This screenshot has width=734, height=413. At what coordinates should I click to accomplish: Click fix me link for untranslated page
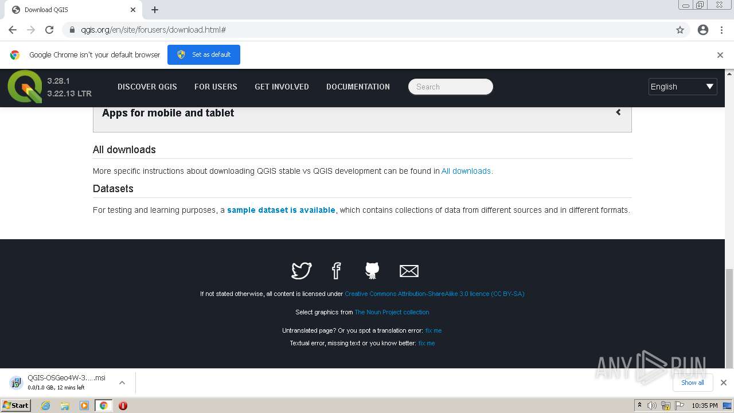(x=434, y=330)
